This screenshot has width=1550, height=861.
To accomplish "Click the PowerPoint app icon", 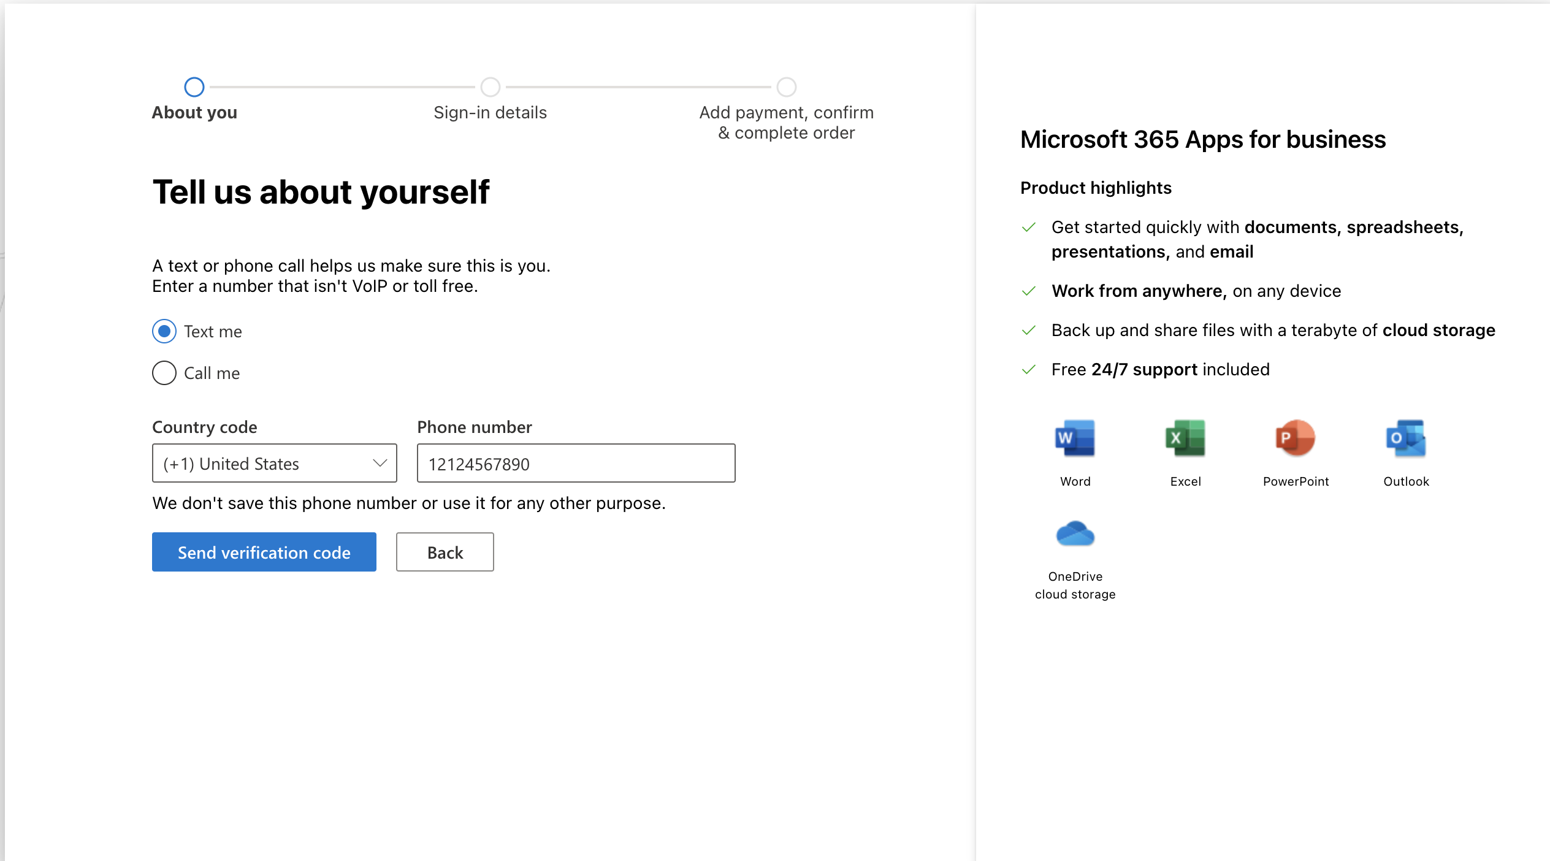I will [x=1295, y=438].
